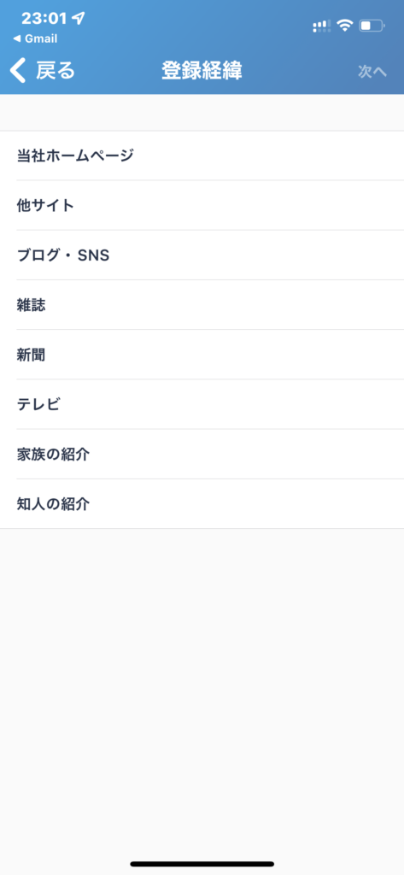Tap the cellular signal bars icon
The height and width of the screenshot is (875, 404).
(x=321, y=25)
